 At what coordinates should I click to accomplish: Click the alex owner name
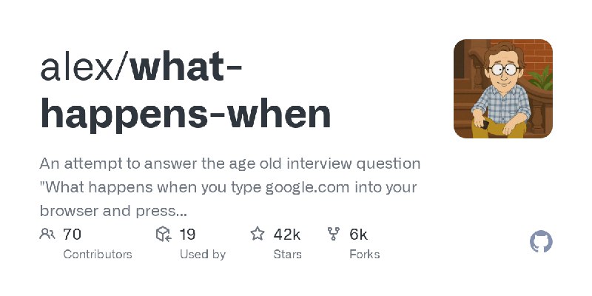tap(76, 69)
